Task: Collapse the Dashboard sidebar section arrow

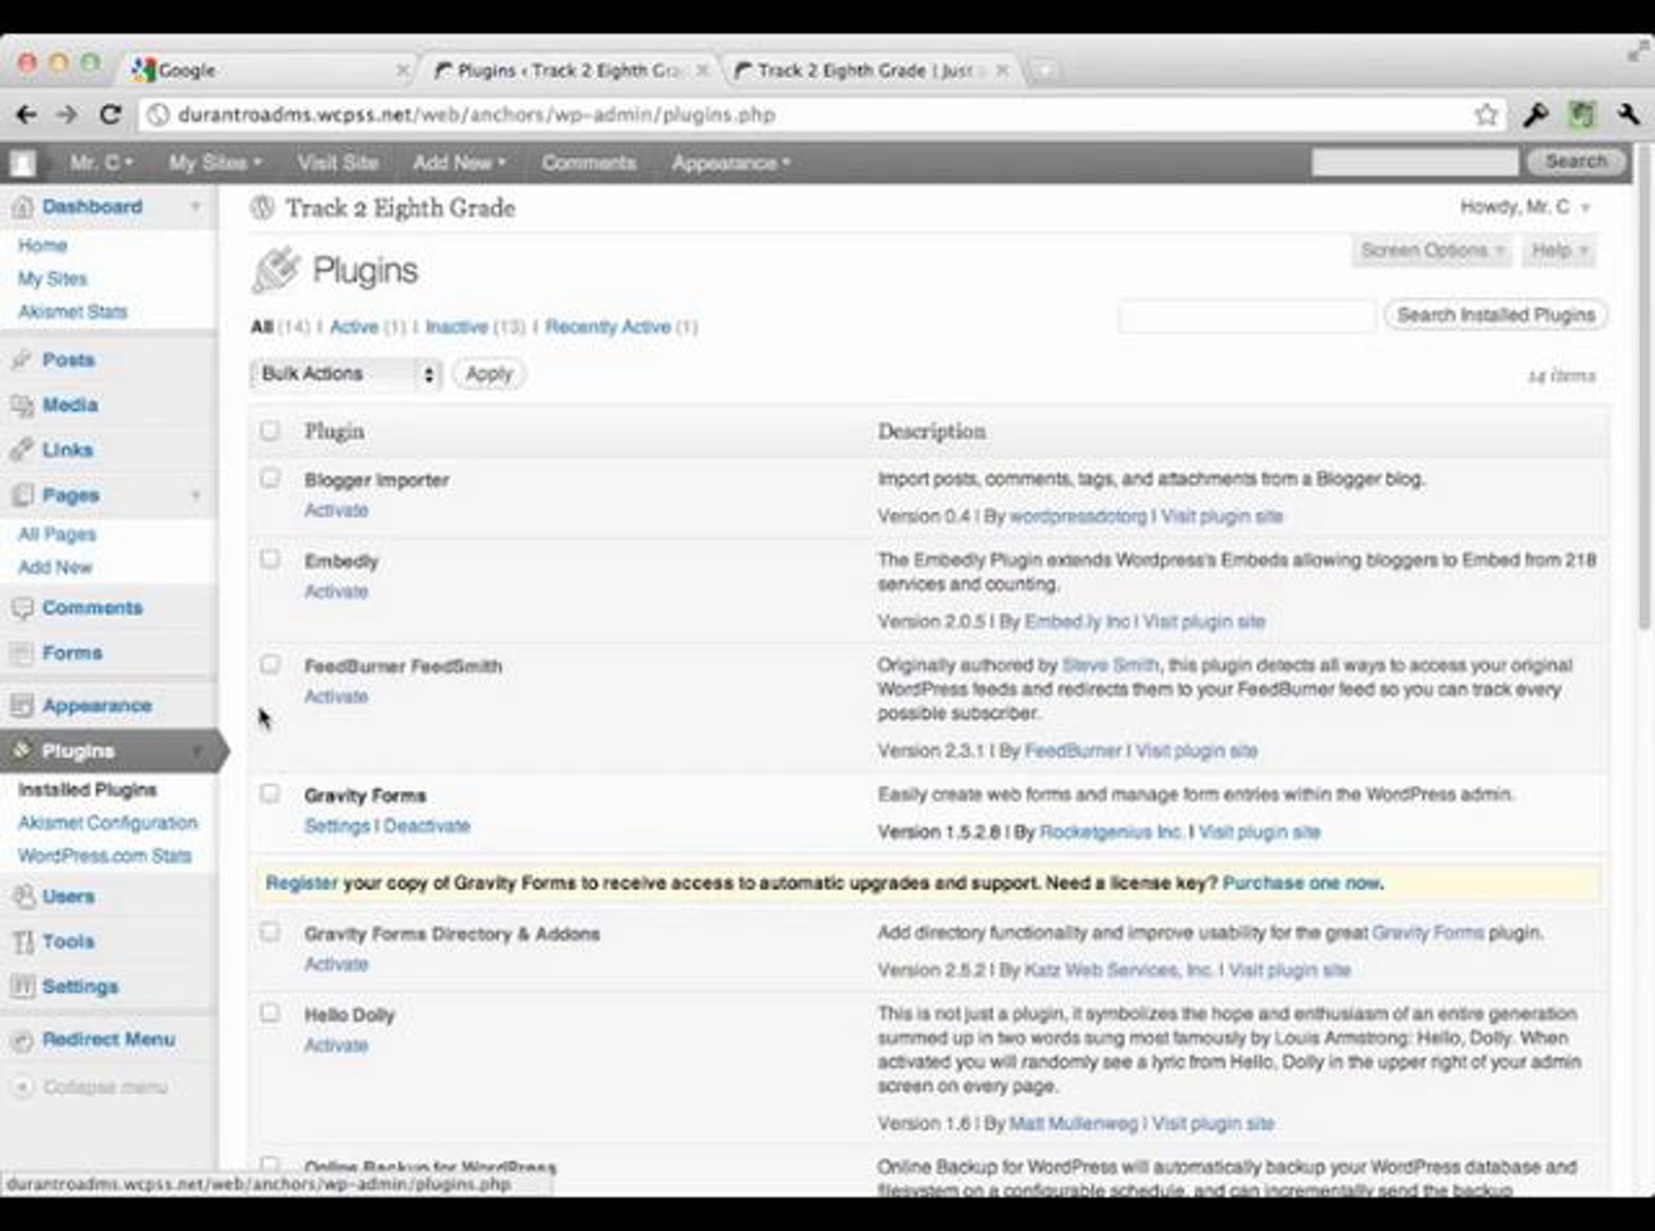Action: tap(195, 206)
